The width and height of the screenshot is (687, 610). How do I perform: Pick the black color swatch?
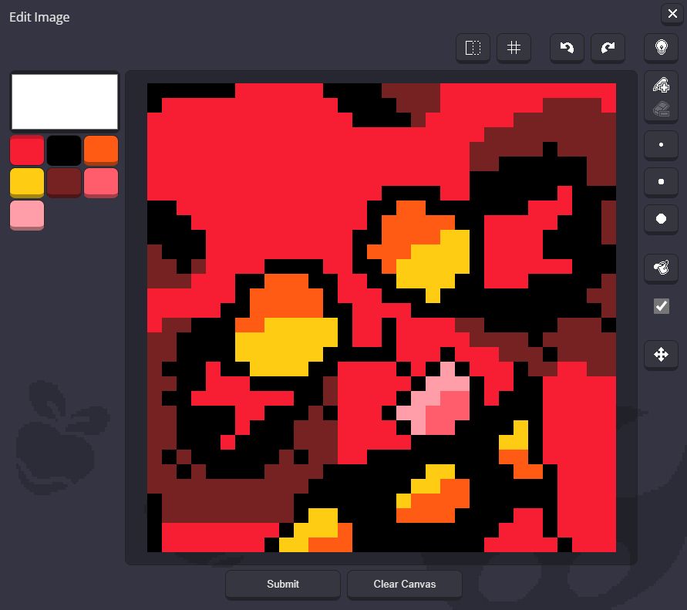point(64,150)
